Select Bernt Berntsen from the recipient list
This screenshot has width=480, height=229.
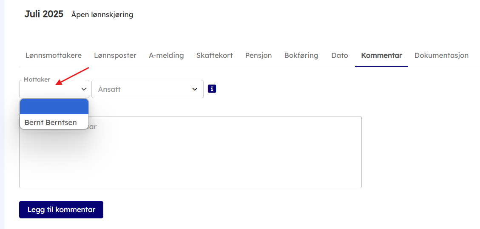click(51, 122)
